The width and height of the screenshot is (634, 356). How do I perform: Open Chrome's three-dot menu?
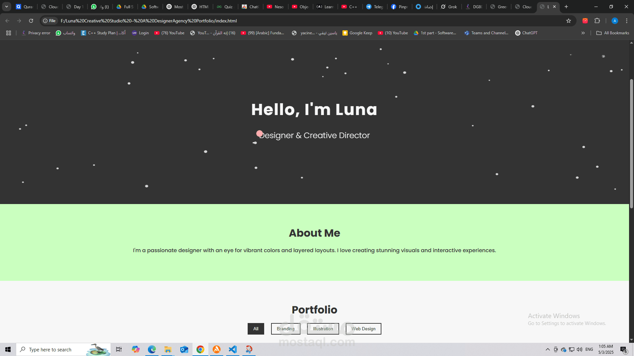click(x=626, y=20)
